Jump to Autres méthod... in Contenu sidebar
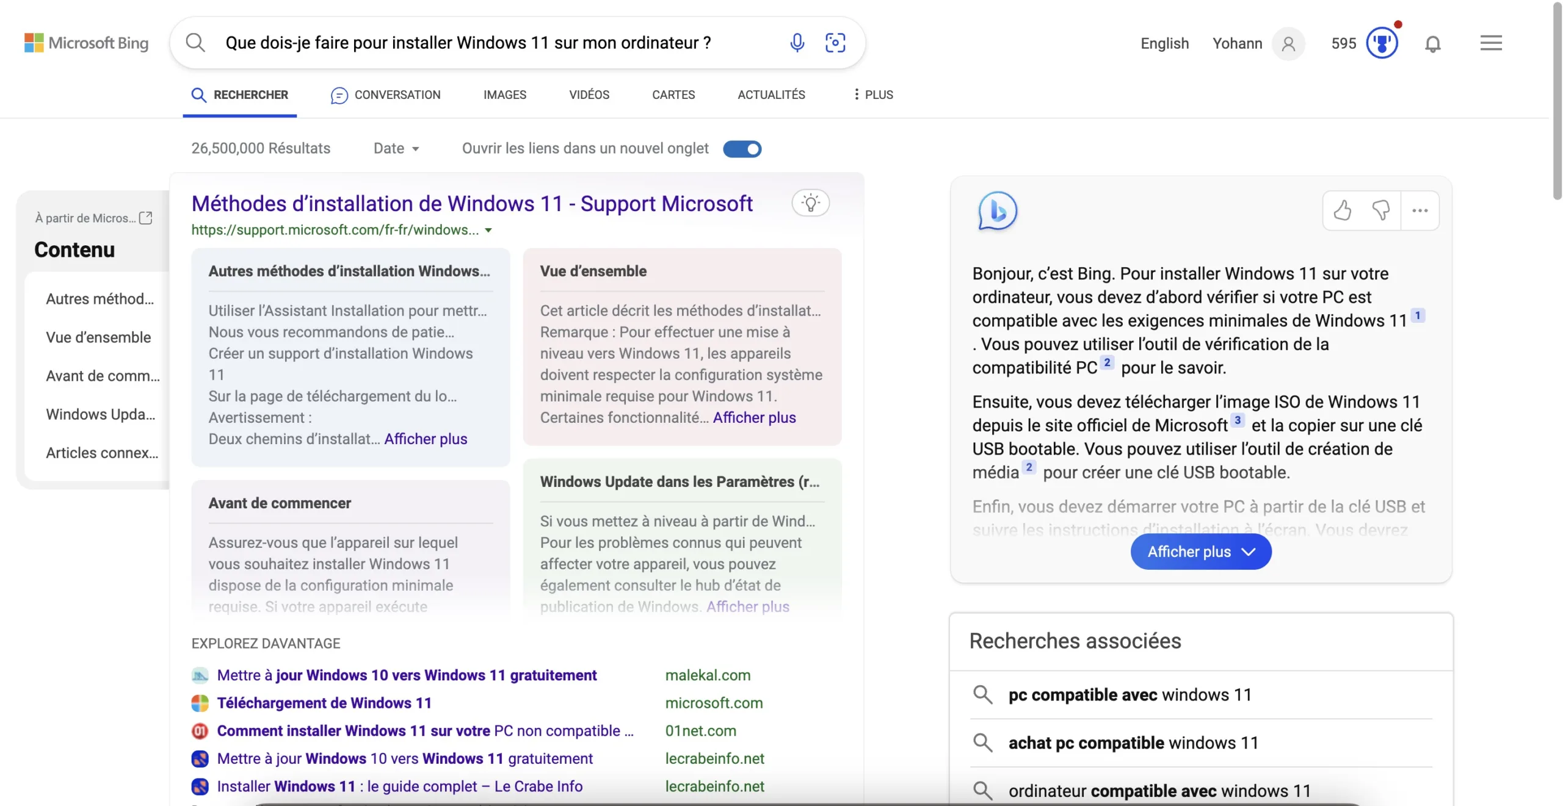The image size is (1563, 806). (x=100, y=299)
